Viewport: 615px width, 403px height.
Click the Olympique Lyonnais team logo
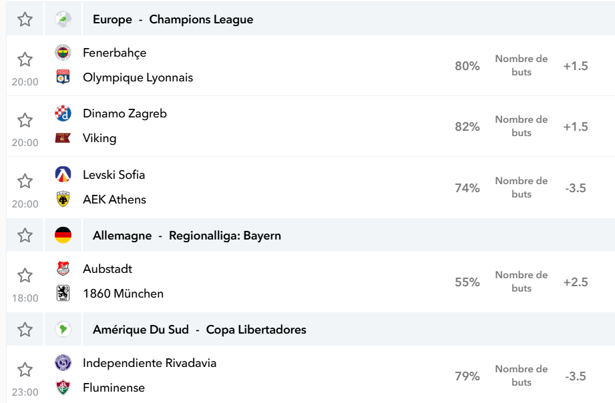(63, 77)
